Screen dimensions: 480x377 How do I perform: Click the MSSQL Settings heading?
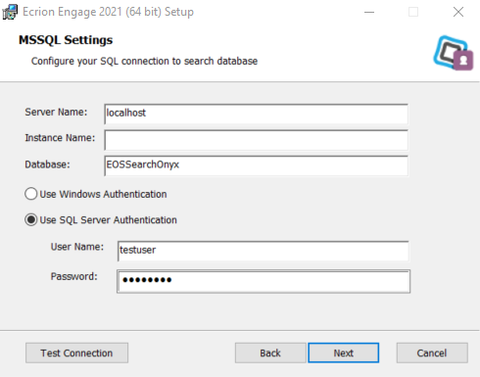click(66, 40)
